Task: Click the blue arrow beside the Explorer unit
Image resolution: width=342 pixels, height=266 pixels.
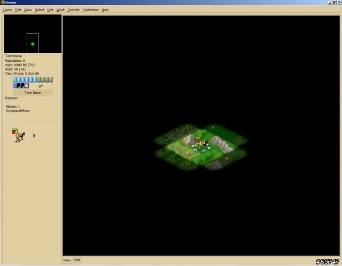Action: tap(34, 136)
